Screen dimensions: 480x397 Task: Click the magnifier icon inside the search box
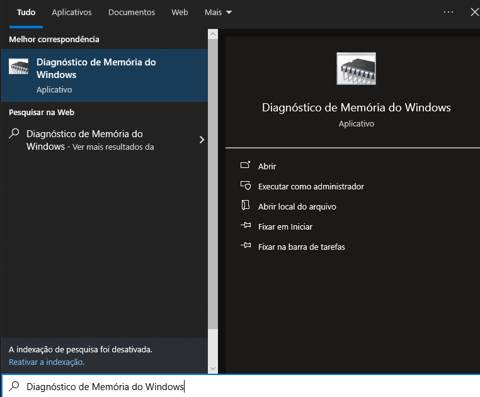pyautogui.click(x=14, y=386)
